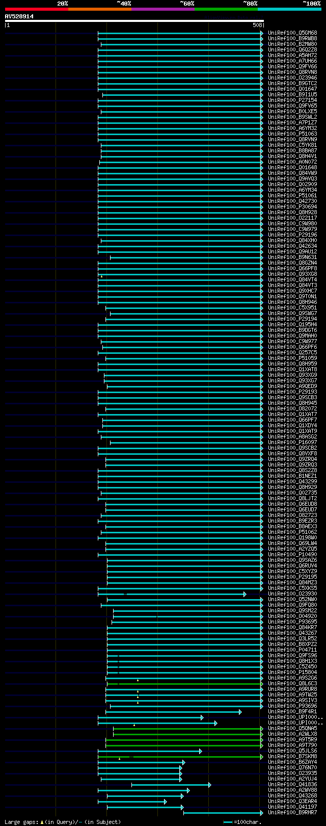Open hit UniRef100_Q02909

tap(292, 185)
